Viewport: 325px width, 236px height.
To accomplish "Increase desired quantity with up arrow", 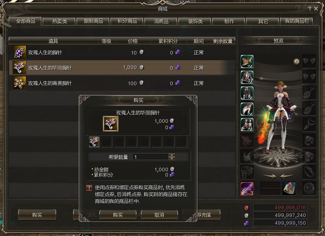I will click(172, 155).
